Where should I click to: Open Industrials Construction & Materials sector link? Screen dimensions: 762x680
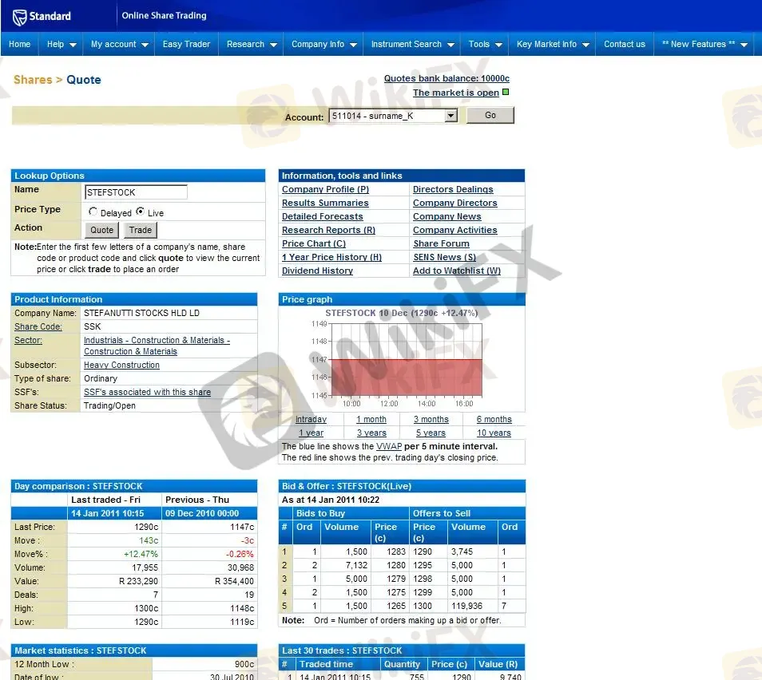pos(157,346)
